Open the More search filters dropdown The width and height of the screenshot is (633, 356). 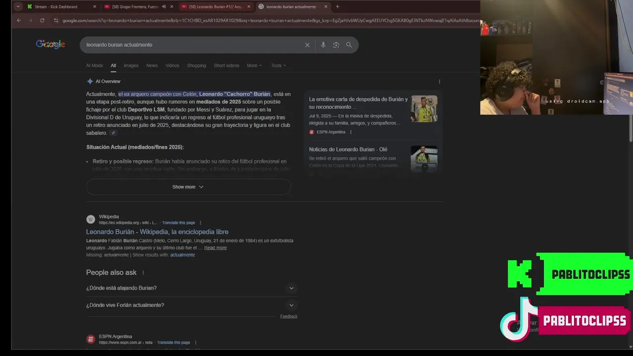(254, 65)
